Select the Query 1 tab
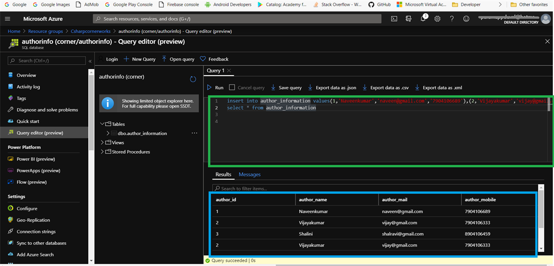 (x=215, y=71)
